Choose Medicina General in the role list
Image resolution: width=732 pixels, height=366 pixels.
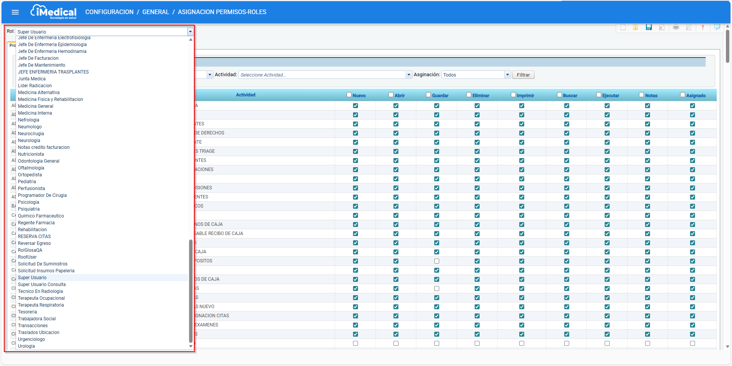coord(35,106)
